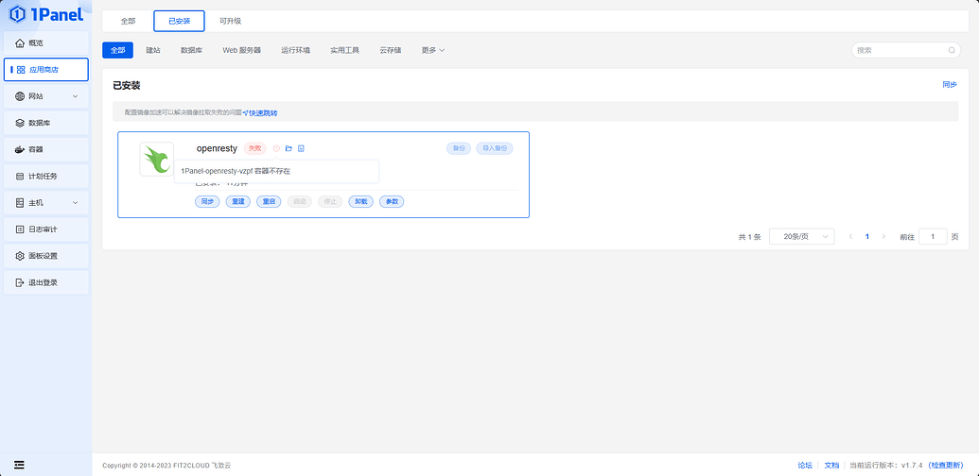
Task: Click the openresty app logo
Action: (x=157, y=159)
